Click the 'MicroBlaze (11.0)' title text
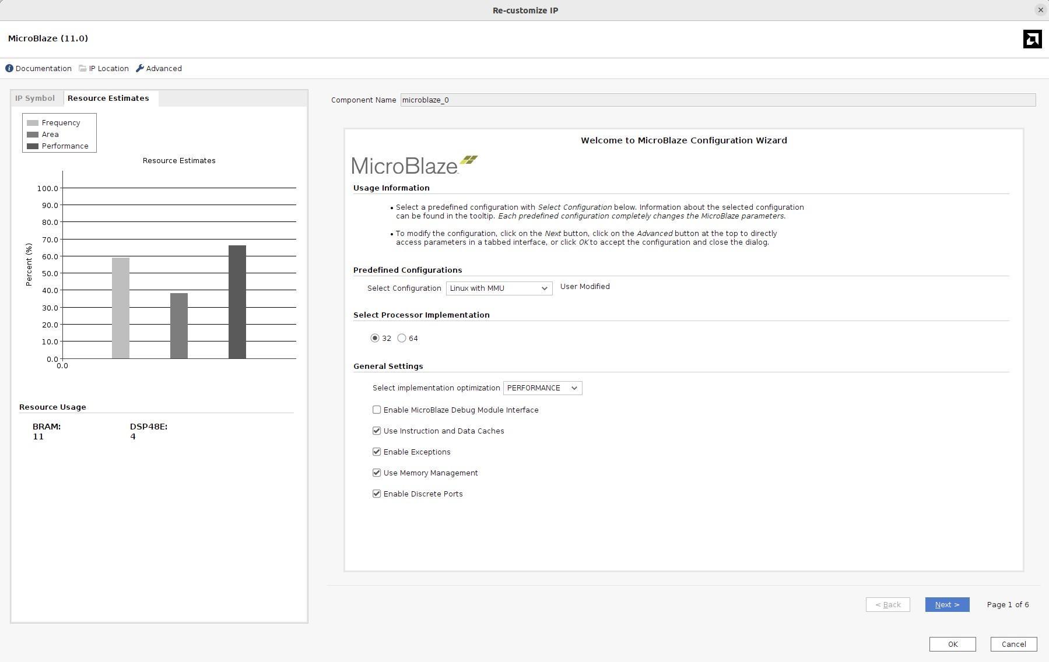 (48, 38)
